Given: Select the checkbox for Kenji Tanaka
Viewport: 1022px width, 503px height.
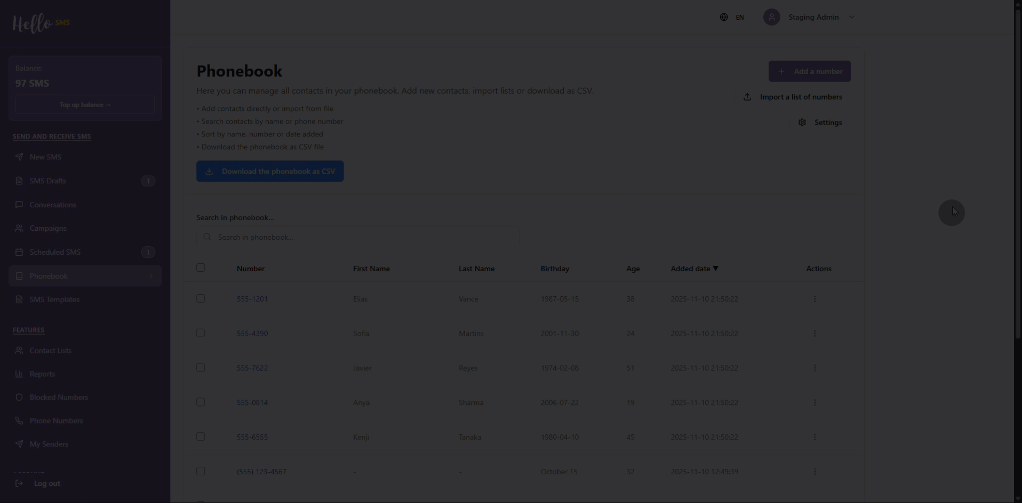Looking at the screenshot, I should (201, 437).
